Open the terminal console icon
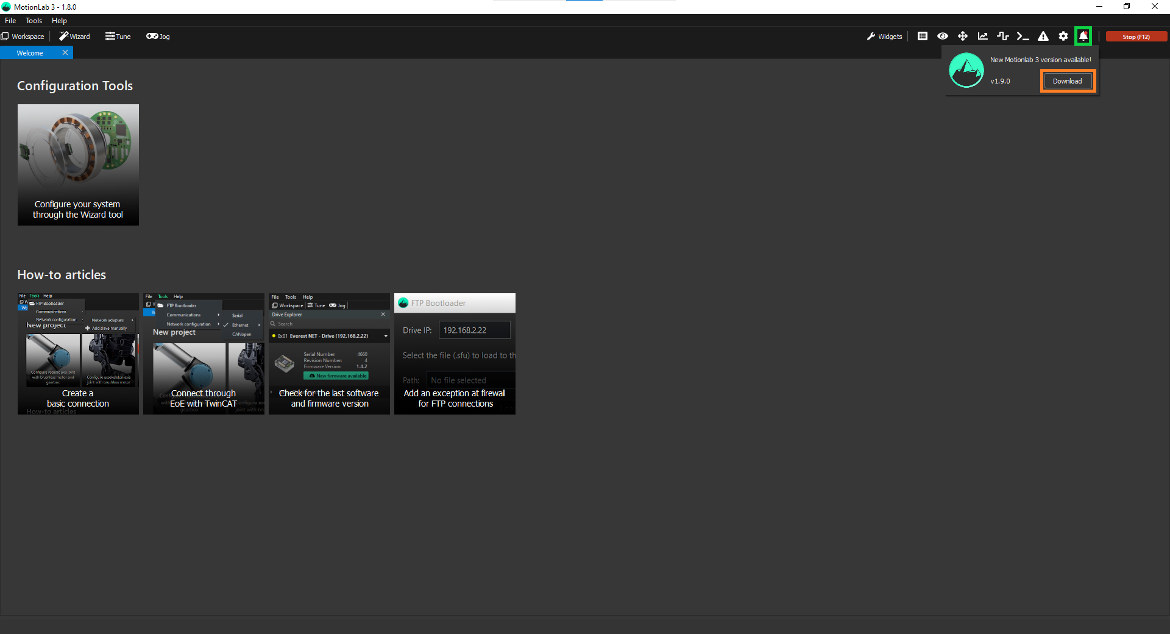 [1023, 37]
